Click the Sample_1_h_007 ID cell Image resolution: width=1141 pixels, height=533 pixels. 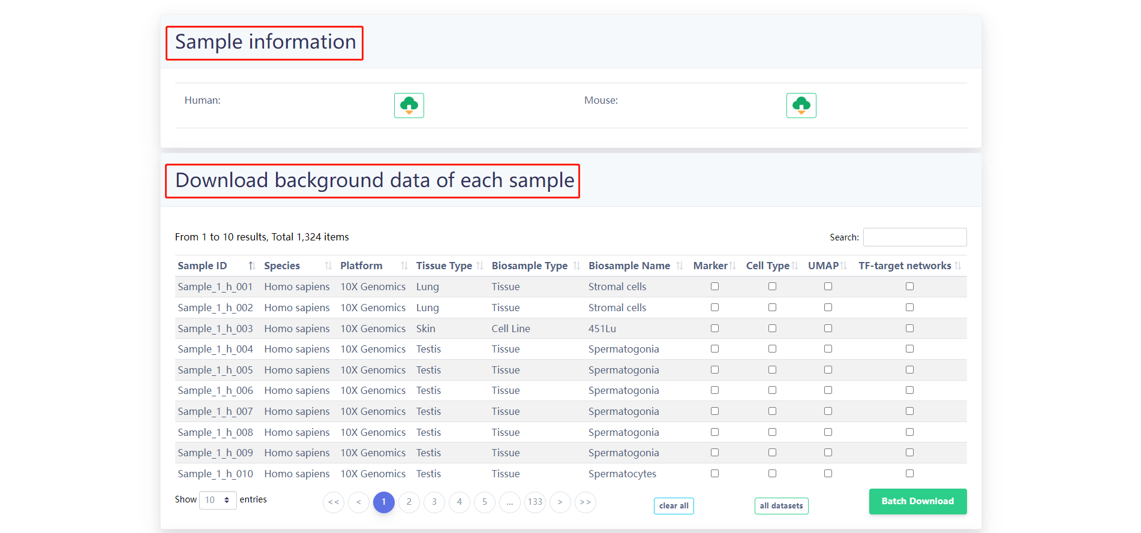point(215,411)
